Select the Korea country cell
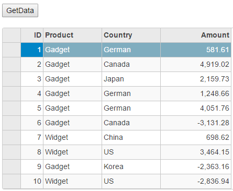Screen dimensions: 233x191 tap(131, 166)
